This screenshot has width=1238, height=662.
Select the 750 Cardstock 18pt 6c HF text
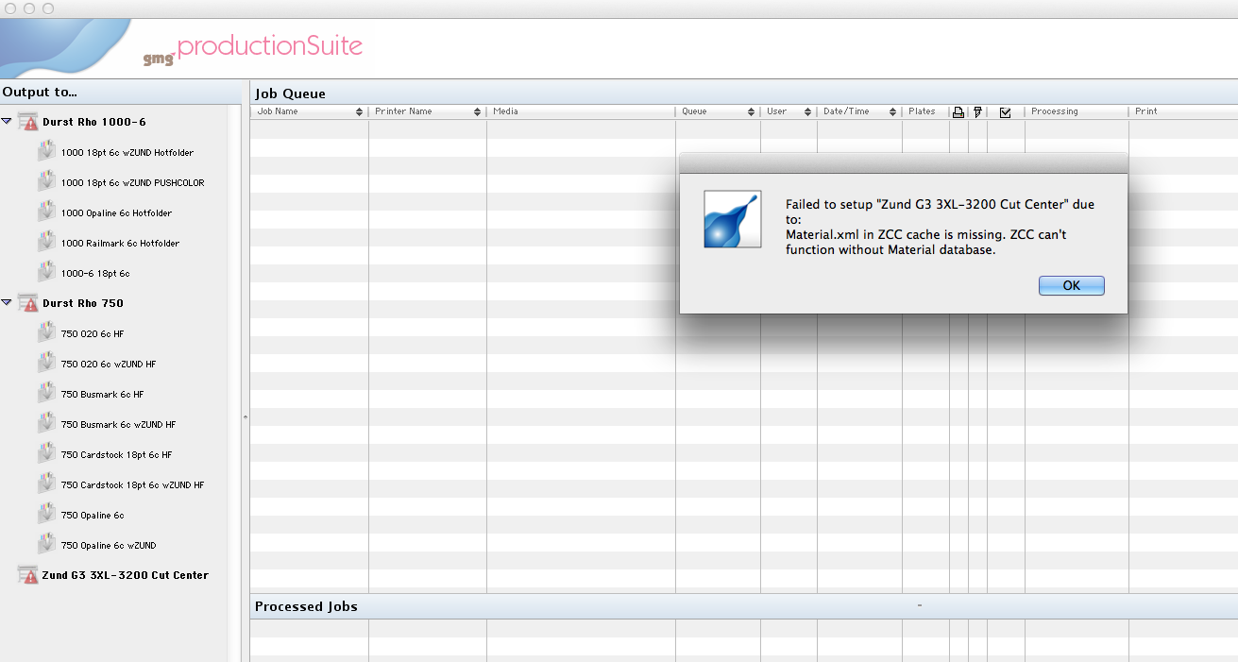tap(116, 454)
